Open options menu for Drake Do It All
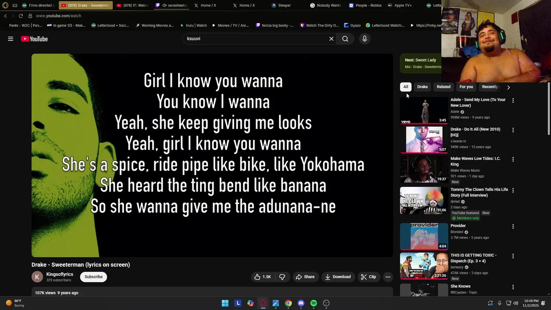Screen dimensions: 551x310 click(x=513, y=130)
